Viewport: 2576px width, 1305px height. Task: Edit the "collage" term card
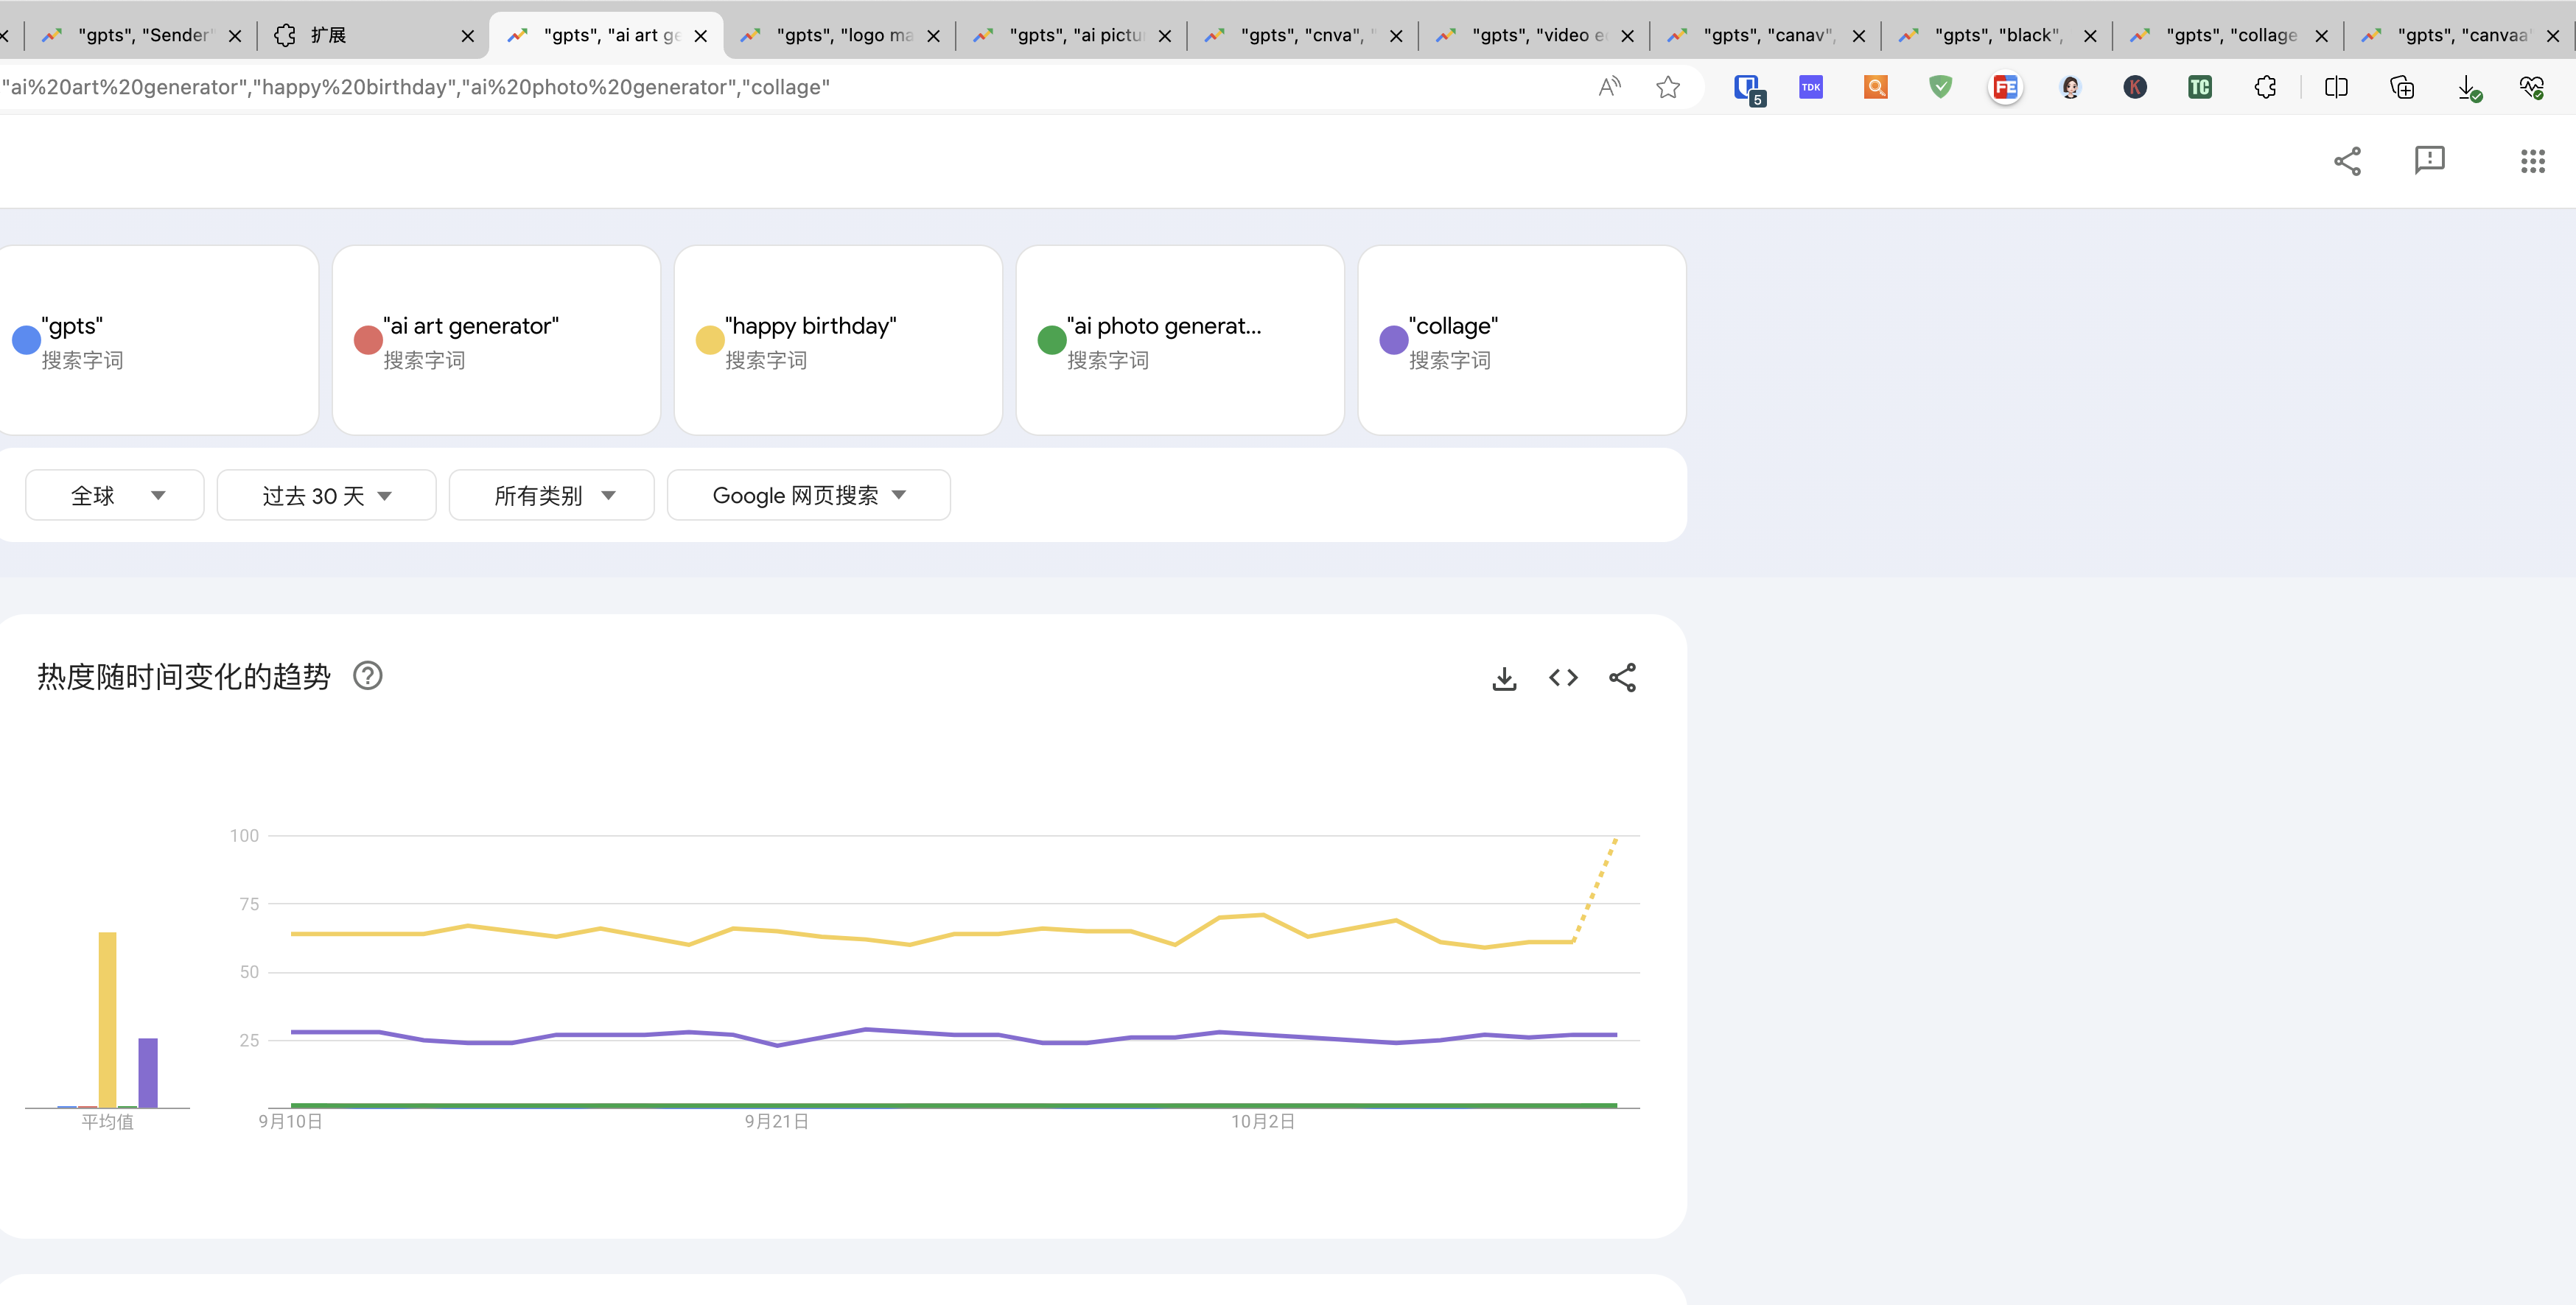pyautogui.click(x=1522, y=340)
